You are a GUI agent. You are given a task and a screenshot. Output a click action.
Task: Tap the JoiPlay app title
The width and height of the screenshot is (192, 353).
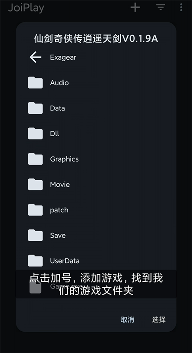(26, 8)
